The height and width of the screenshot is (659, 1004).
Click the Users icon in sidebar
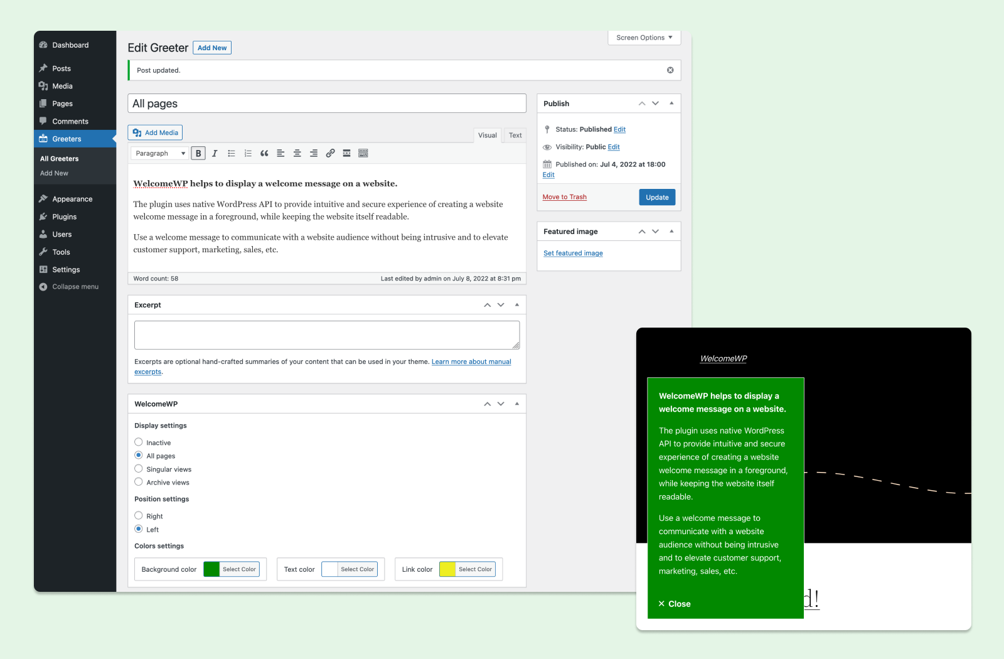pos(43,234)
